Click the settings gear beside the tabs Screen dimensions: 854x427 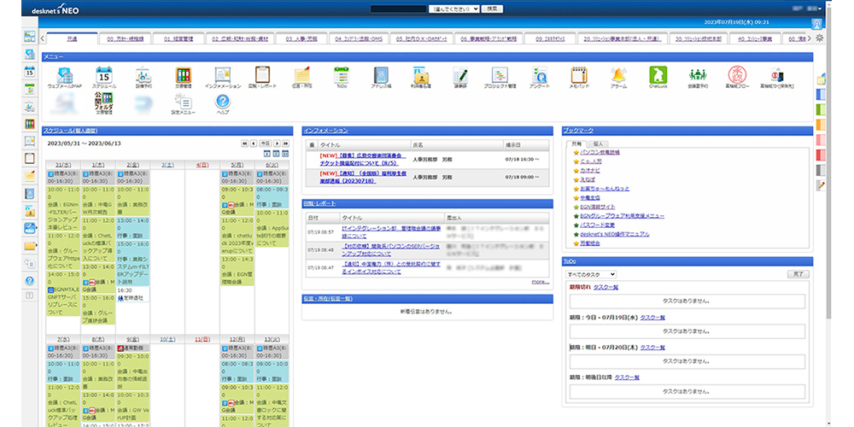point(820,38)
